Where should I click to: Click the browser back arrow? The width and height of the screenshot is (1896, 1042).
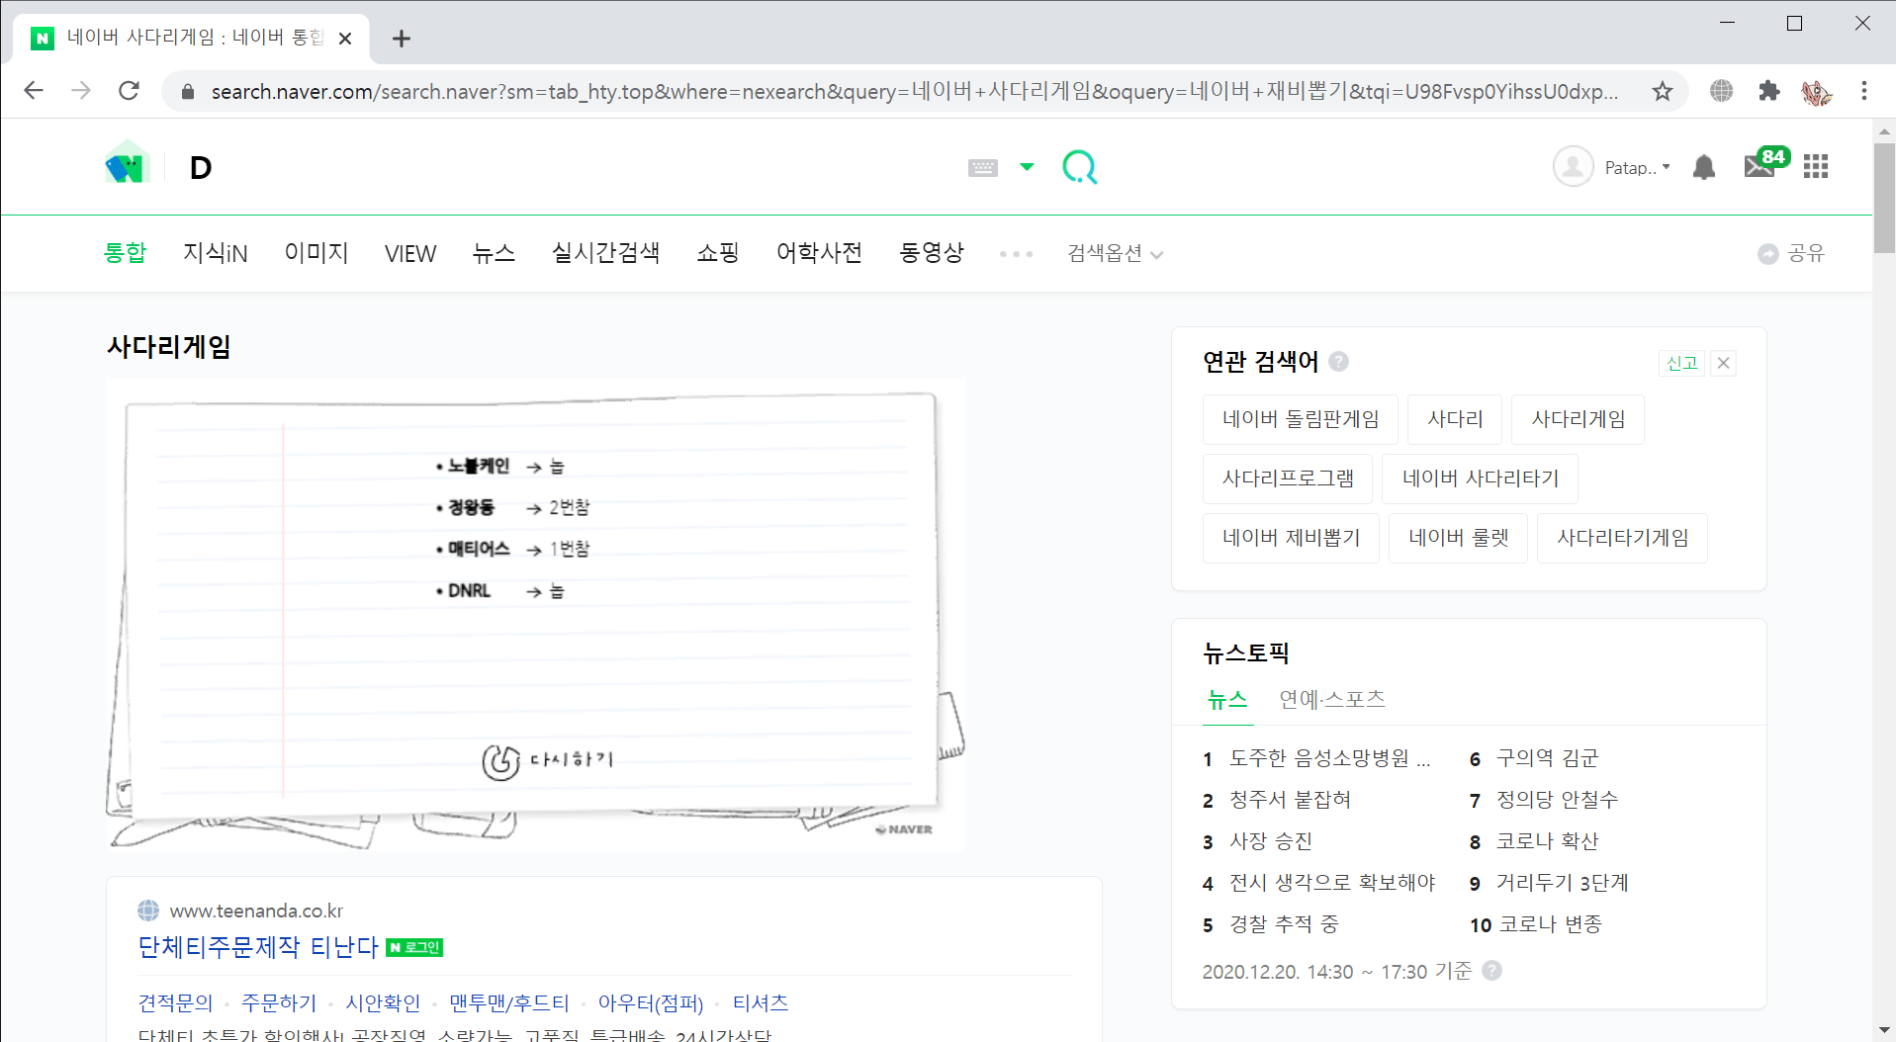pyautogui.click(x=34, y=91)
